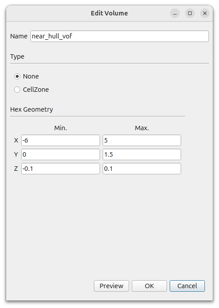This screenshot has height=308, width=219.
Task: Minimize the Edit Volume dialog
Action: click(175, 13)
